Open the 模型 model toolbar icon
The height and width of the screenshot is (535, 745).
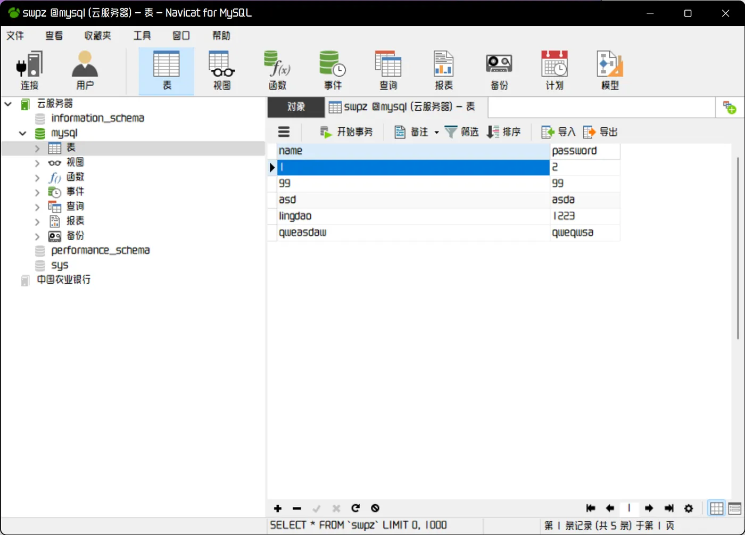point(610,71)
